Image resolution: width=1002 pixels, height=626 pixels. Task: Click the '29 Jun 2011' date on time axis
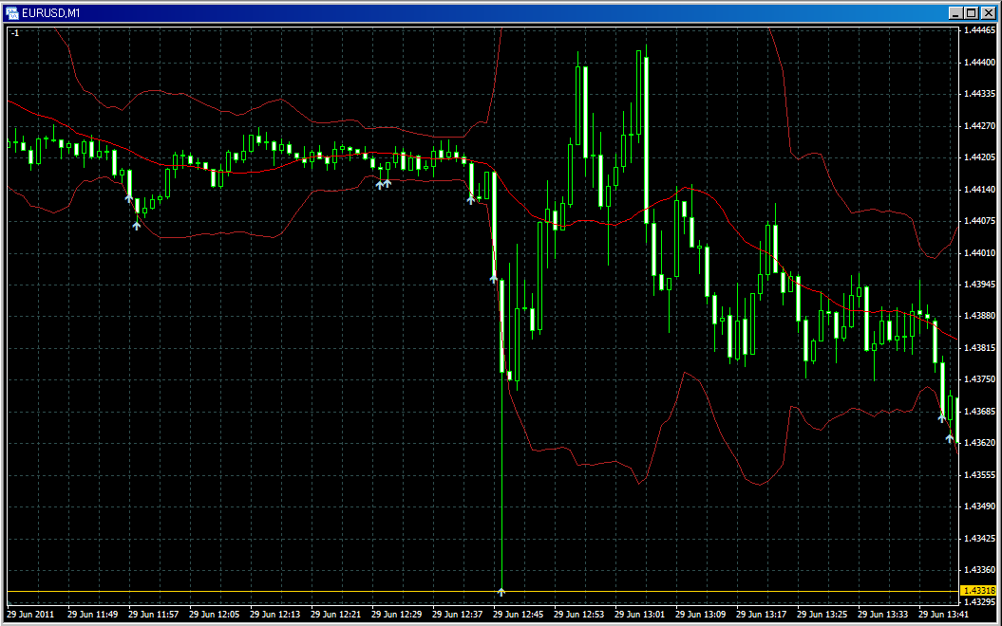30,615
